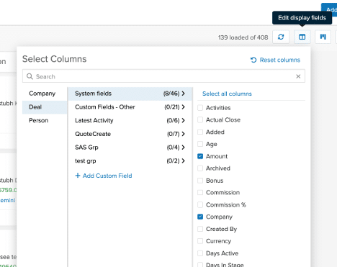Check the Days Active checkbox
This screenshot has height=267, width=337.
pyautogui.click(x=200, y=253)
